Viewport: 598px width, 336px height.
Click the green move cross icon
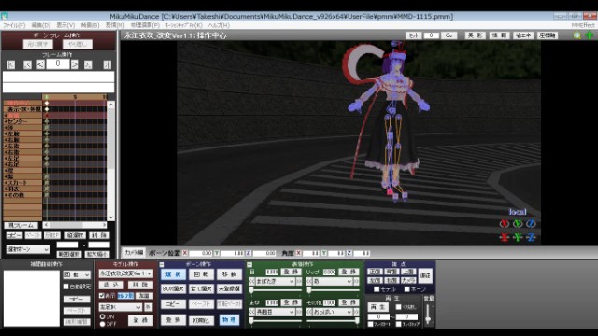[x=590, y=35]
